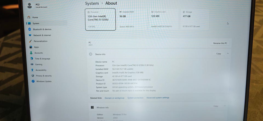Open Accessibility settings label
263x121 pixels.
click(41, 70)
